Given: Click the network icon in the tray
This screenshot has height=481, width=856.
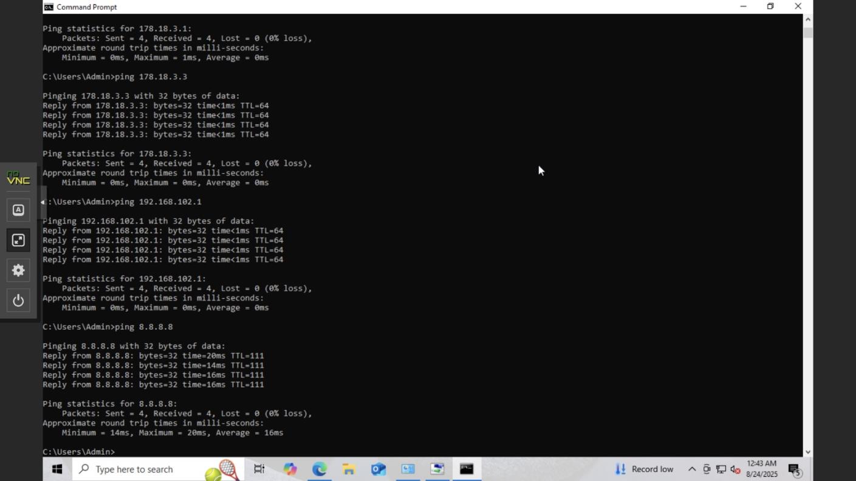Looking at the screenshot, I should [x=721, y=469].
